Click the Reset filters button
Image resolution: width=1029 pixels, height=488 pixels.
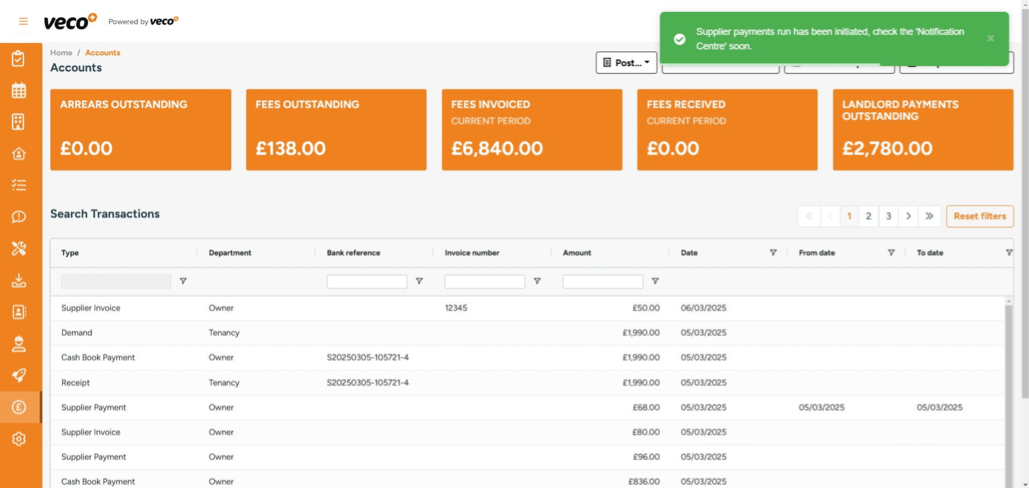coord(979,216)
